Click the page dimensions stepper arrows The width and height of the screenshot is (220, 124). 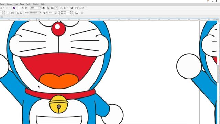(4, 13)
